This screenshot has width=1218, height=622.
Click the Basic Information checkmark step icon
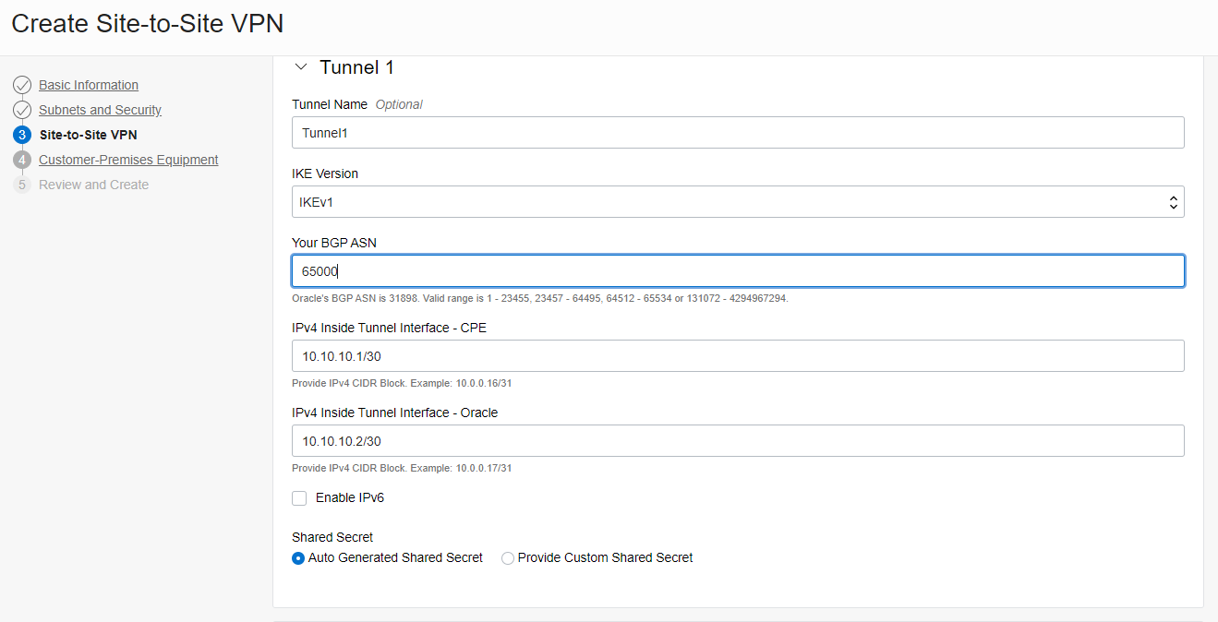[x=23, y=85]
